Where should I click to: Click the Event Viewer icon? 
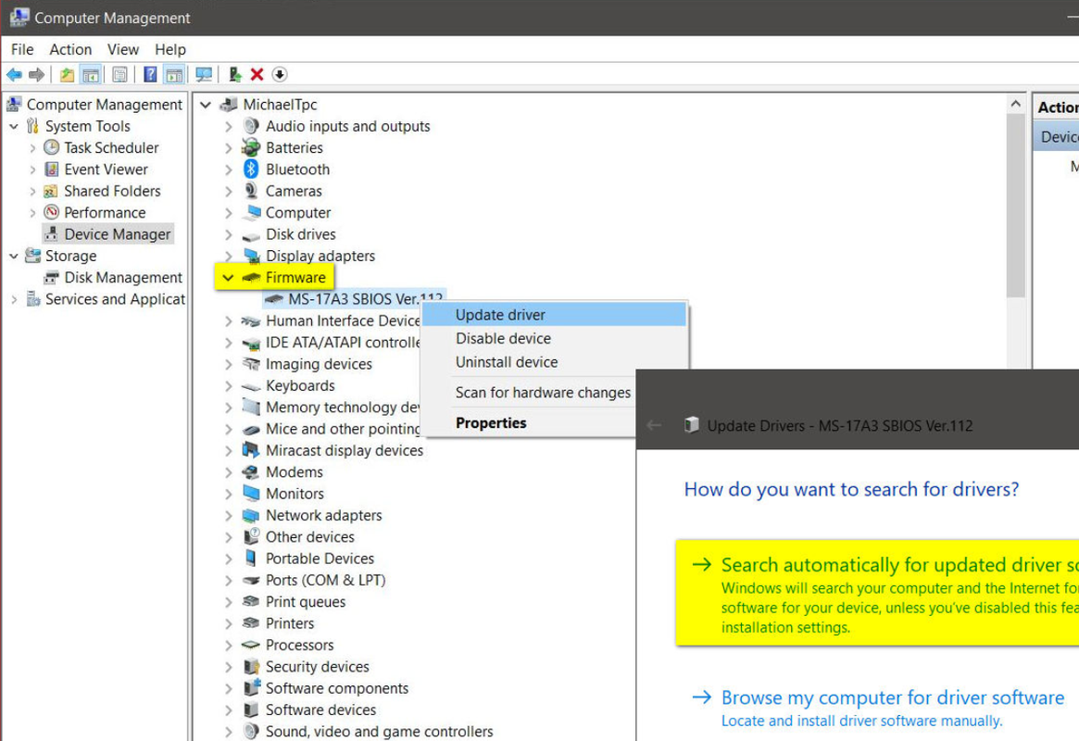[x=51, y=170]
